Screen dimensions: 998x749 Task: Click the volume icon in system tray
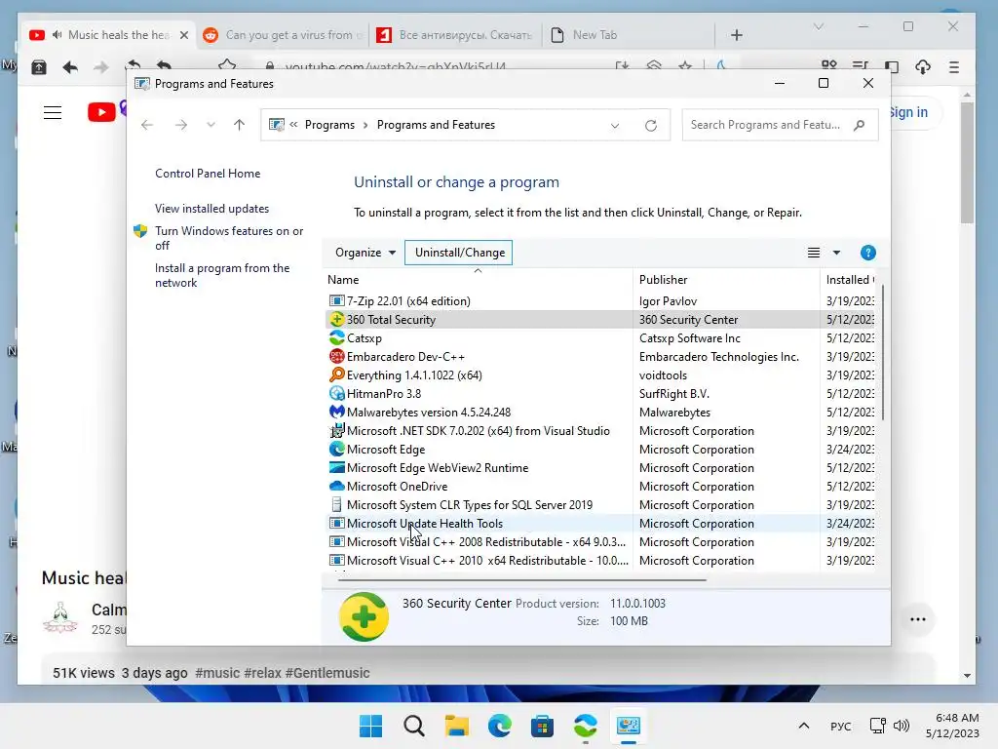[902, 726]
